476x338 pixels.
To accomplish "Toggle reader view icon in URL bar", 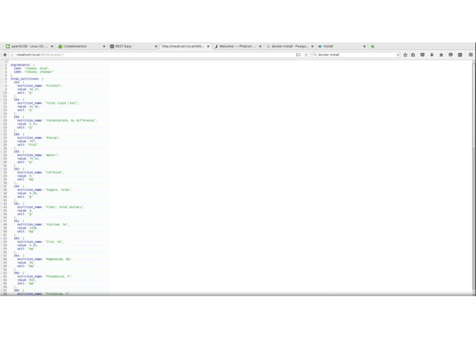I will coord(298,55).
